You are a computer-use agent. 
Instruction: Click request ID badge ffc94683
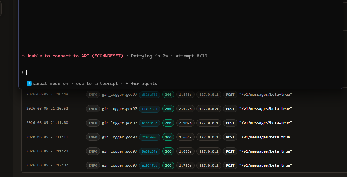149,109
